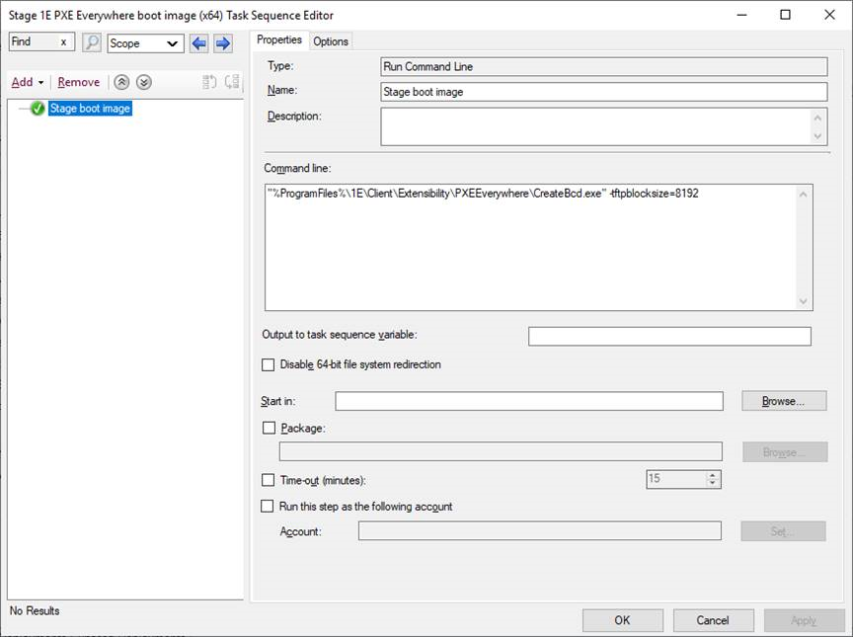
Task: Click the magnifier search icon
Action: pos(91,42)
